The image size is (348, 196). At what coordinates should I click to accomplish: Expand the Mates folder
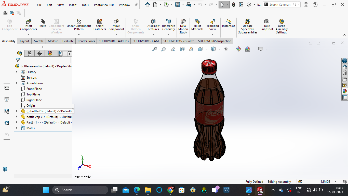tap(17, 128)
